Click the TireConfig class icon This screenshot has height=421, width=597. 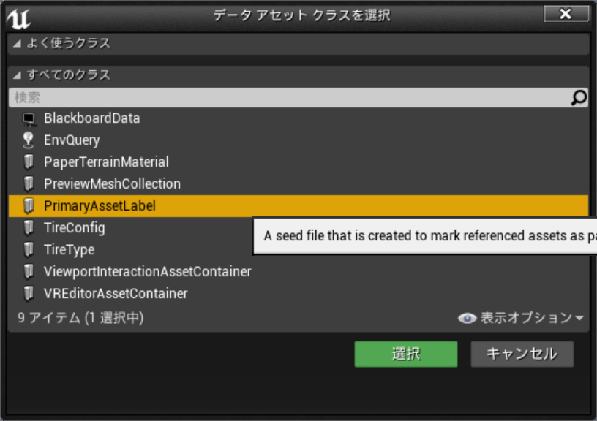click(29, 228)
